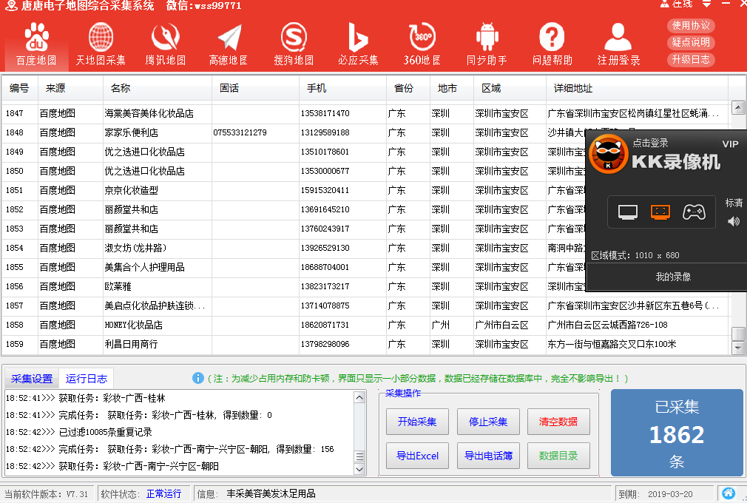This screenshot has height=503, width=747.
Task: Click the log panel scrollbar thumb
Action: pos(359,457)
